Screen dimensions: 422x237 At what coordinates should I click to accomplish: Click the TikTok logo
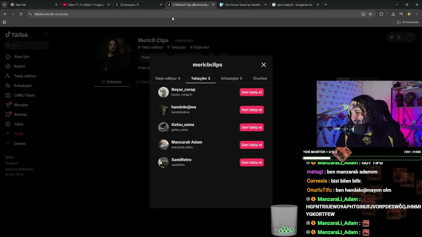(17, 35)
